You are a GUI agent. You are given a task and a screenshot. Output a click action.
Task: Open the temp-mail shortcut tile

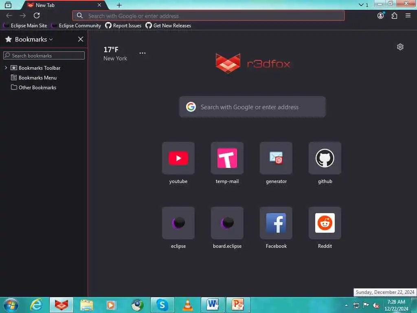tap(227, 158)
